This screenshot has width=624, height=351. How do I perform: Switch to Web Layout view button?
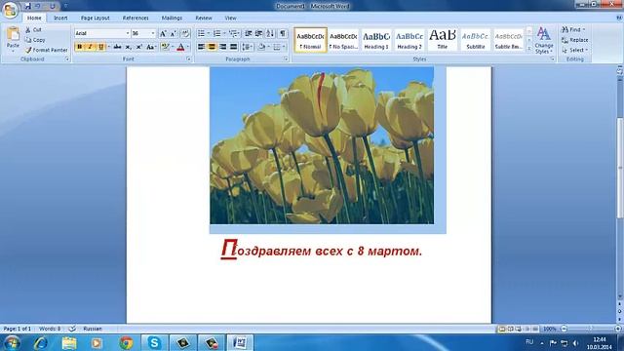[x=519, y=329]
